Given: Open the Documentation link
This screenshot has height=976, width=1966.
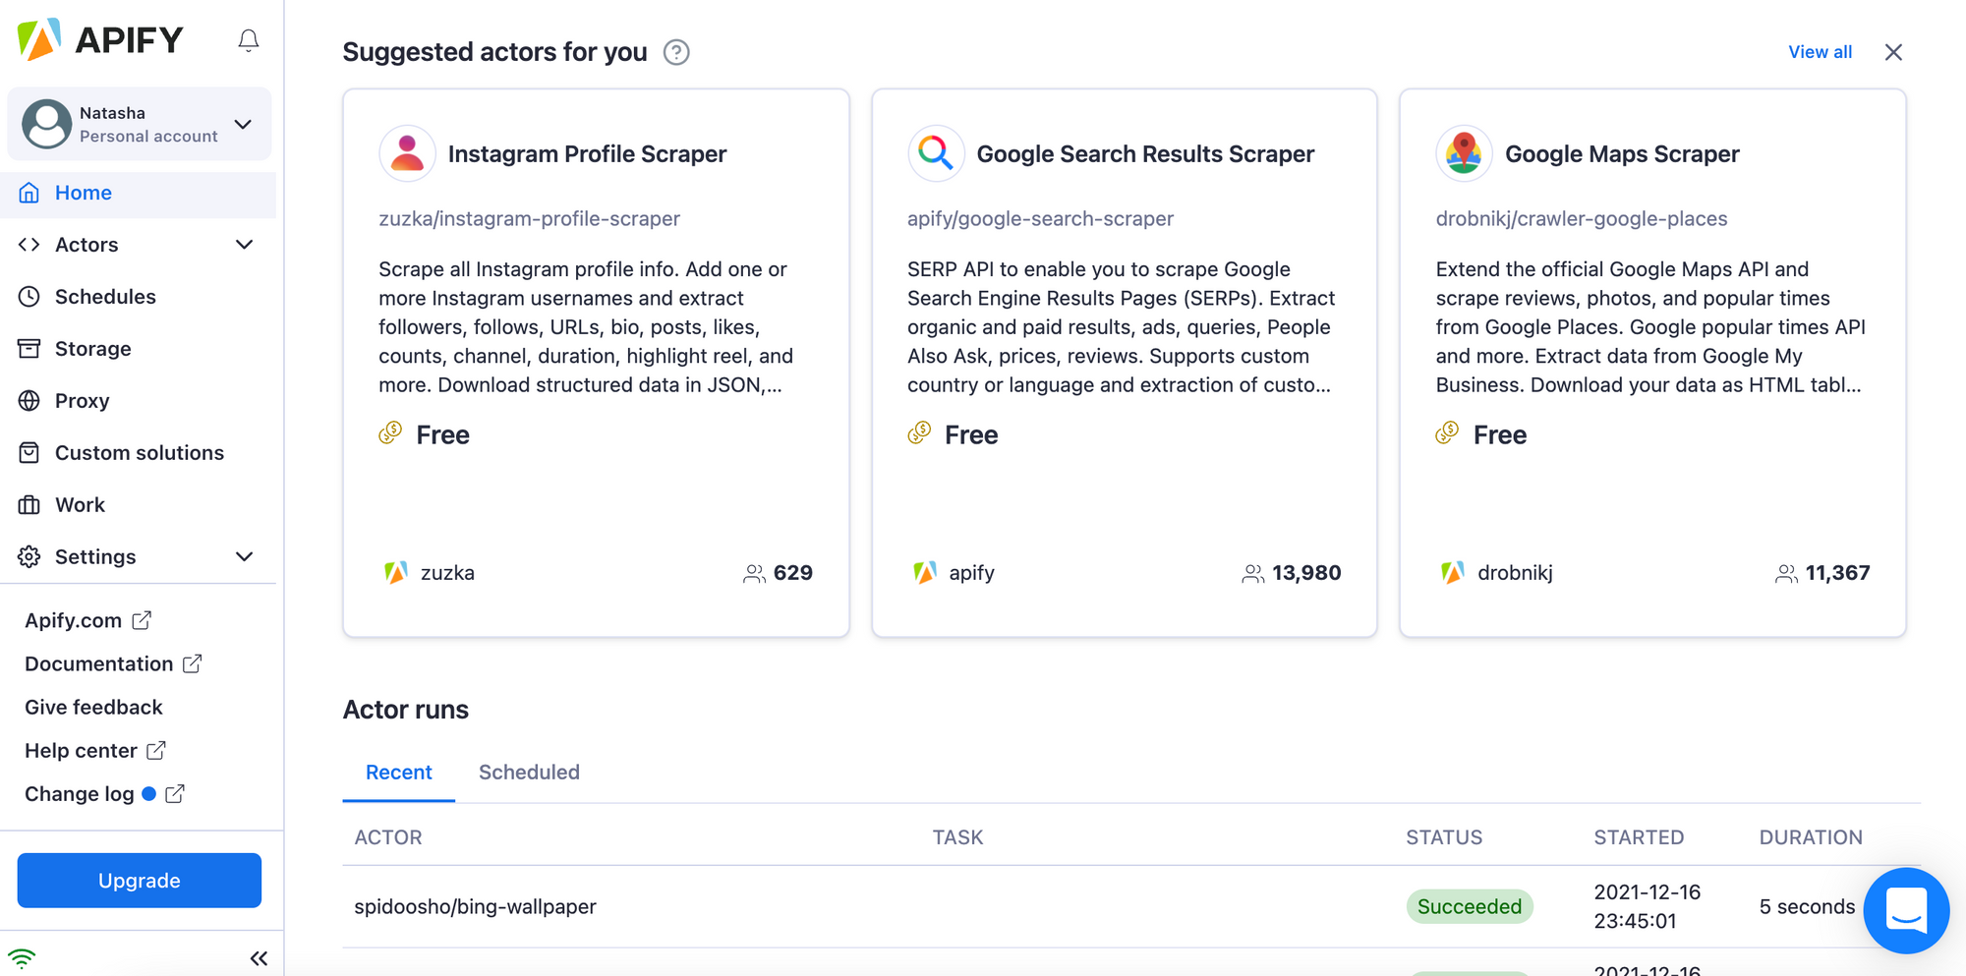Looking at the screenshot, I should click(x=113, y=663).
